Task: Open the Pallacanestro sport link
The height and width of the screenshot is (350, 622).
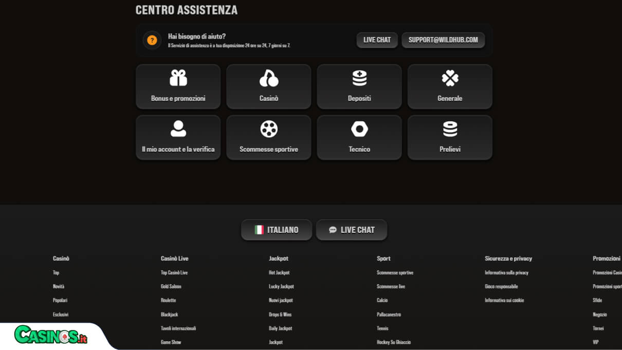Action: pos(389,314)
